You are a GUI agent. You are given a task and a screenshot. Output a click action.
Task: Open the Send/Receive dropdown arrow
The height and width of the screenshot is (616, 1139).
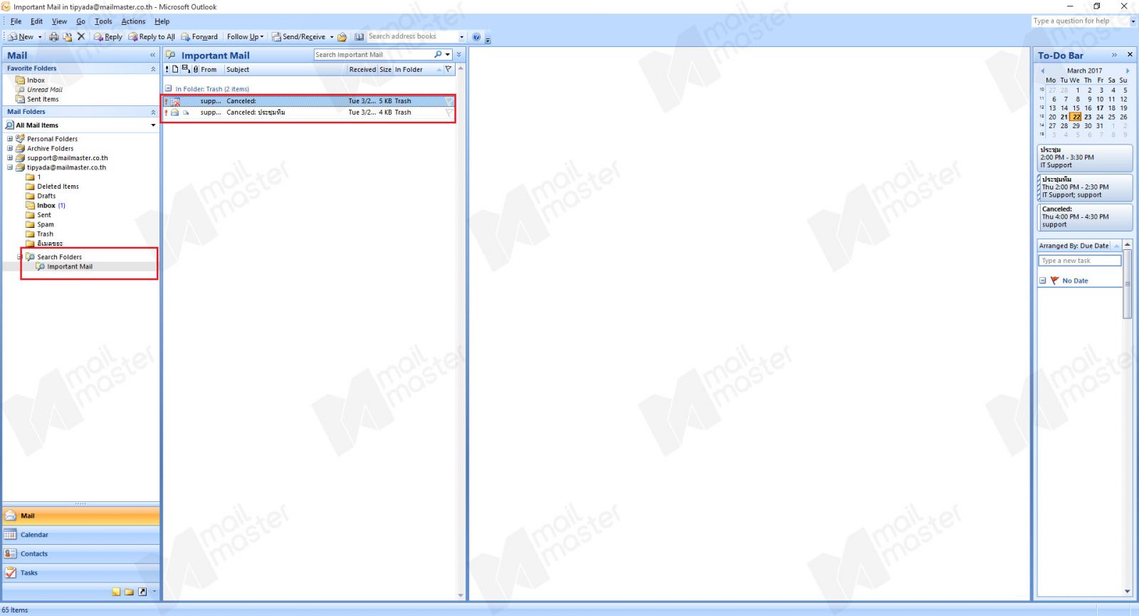[332, 36]
